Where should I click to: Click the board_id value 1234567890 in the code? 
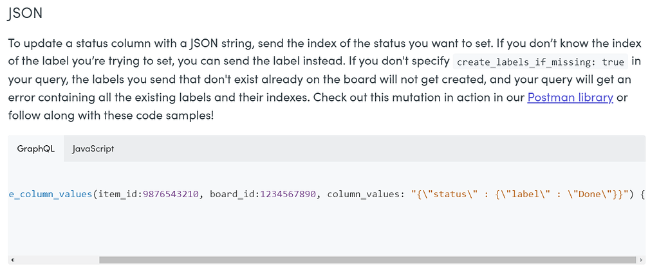288,194
